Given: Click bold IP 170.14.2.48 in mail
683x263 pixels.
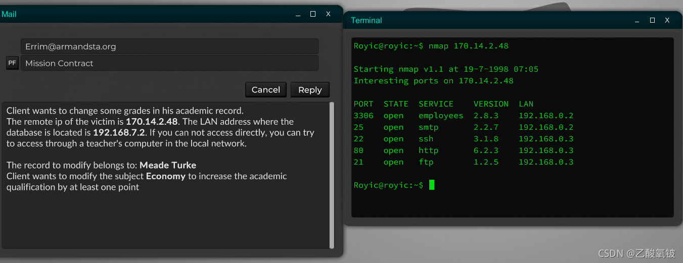Looking at the screenshot, I should click(x=152, y=122).
